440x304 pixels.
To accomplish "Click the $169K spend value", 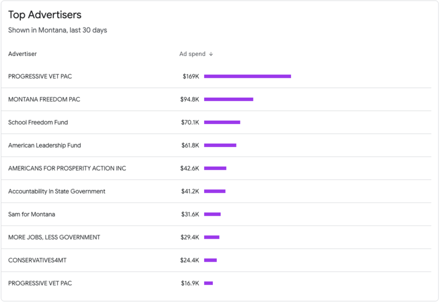I will pyautogui.click(x=191, y=76).
